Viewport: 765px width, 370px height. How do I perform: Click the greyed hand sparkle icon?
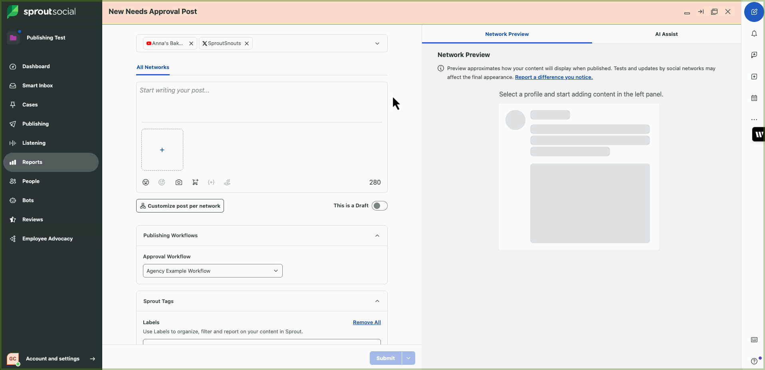pos(227,182)
